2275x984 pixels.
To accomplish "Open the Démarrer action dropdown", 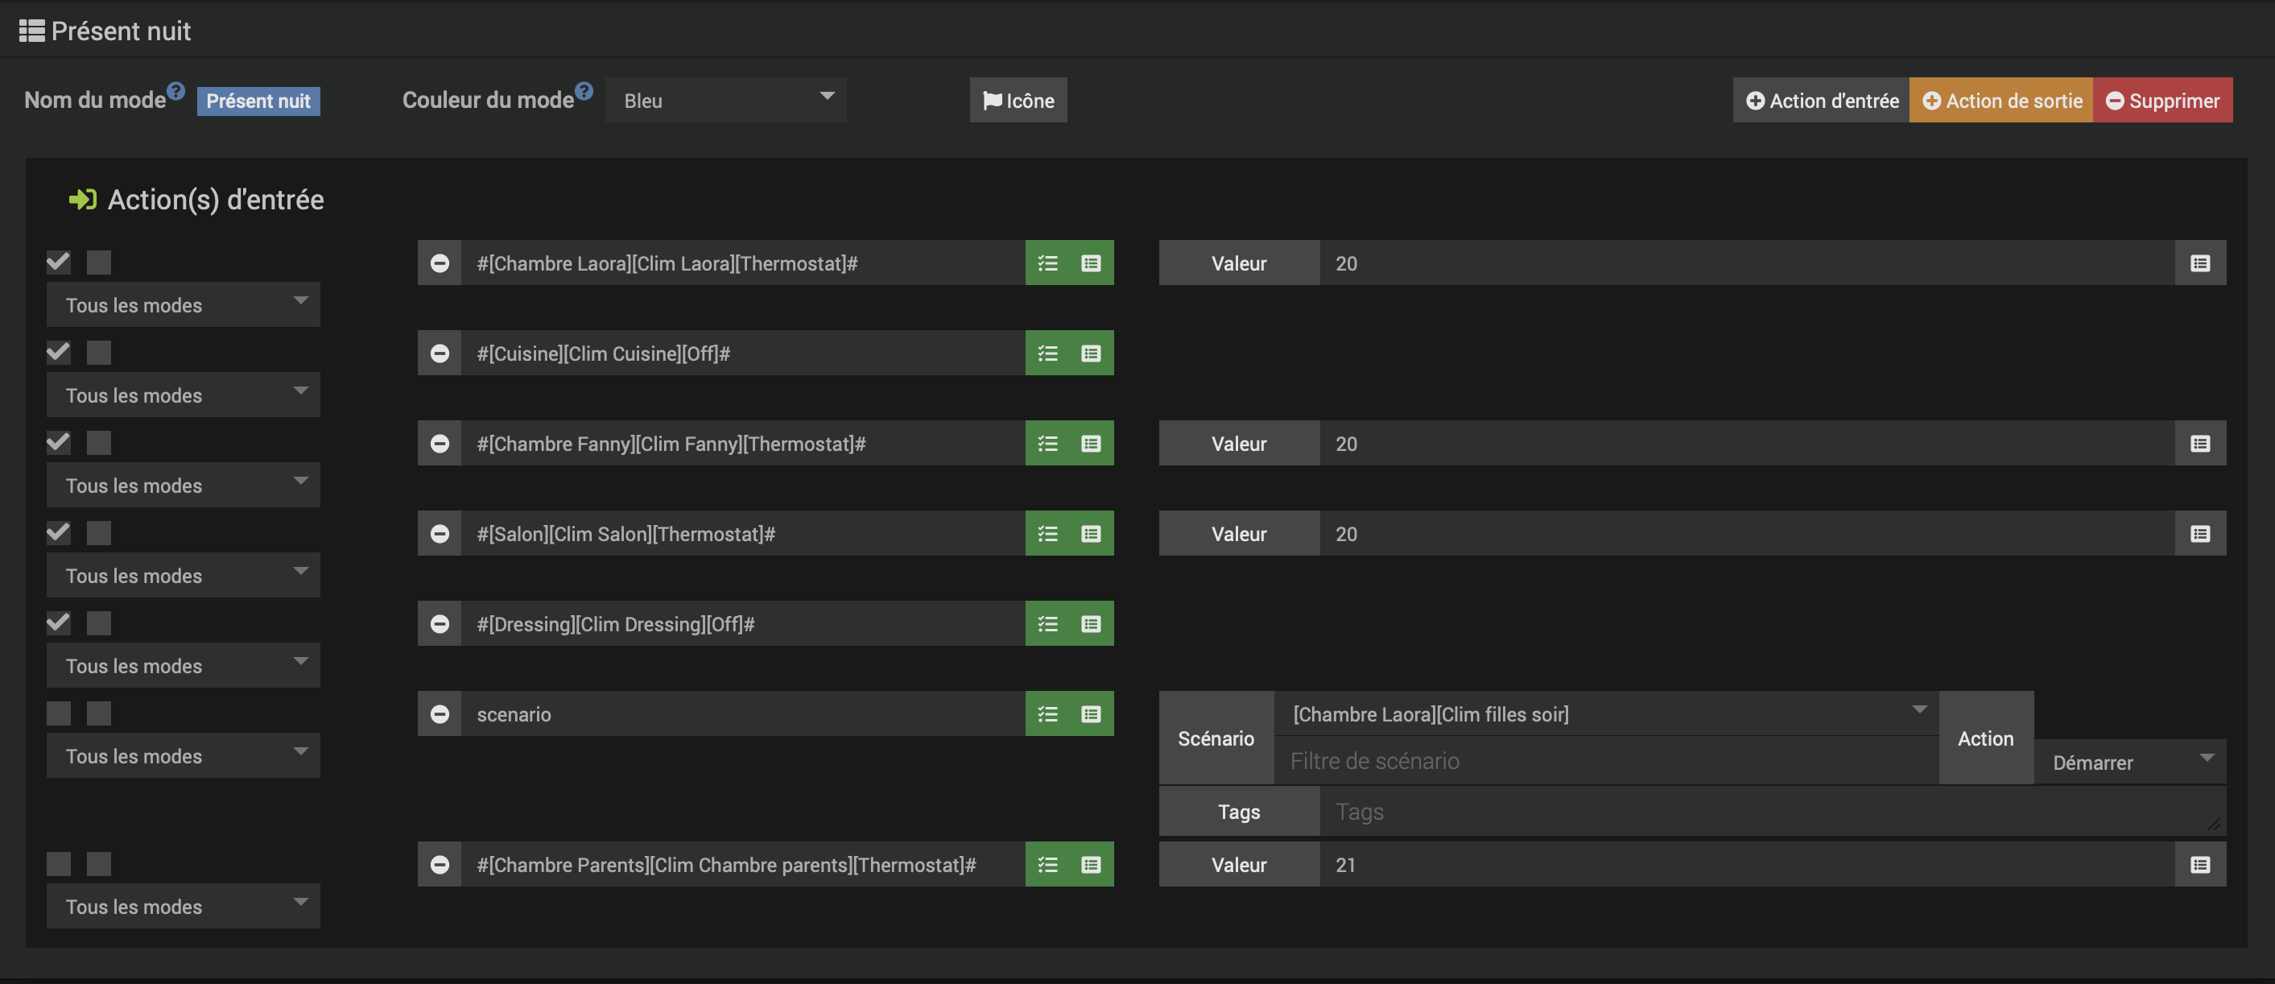I will [x=2129, y=763].
